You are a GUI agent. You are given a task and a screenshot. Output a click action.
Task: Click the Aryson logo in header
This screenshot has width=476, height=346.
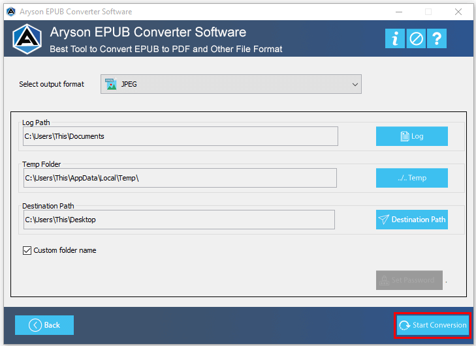point(27,39)
